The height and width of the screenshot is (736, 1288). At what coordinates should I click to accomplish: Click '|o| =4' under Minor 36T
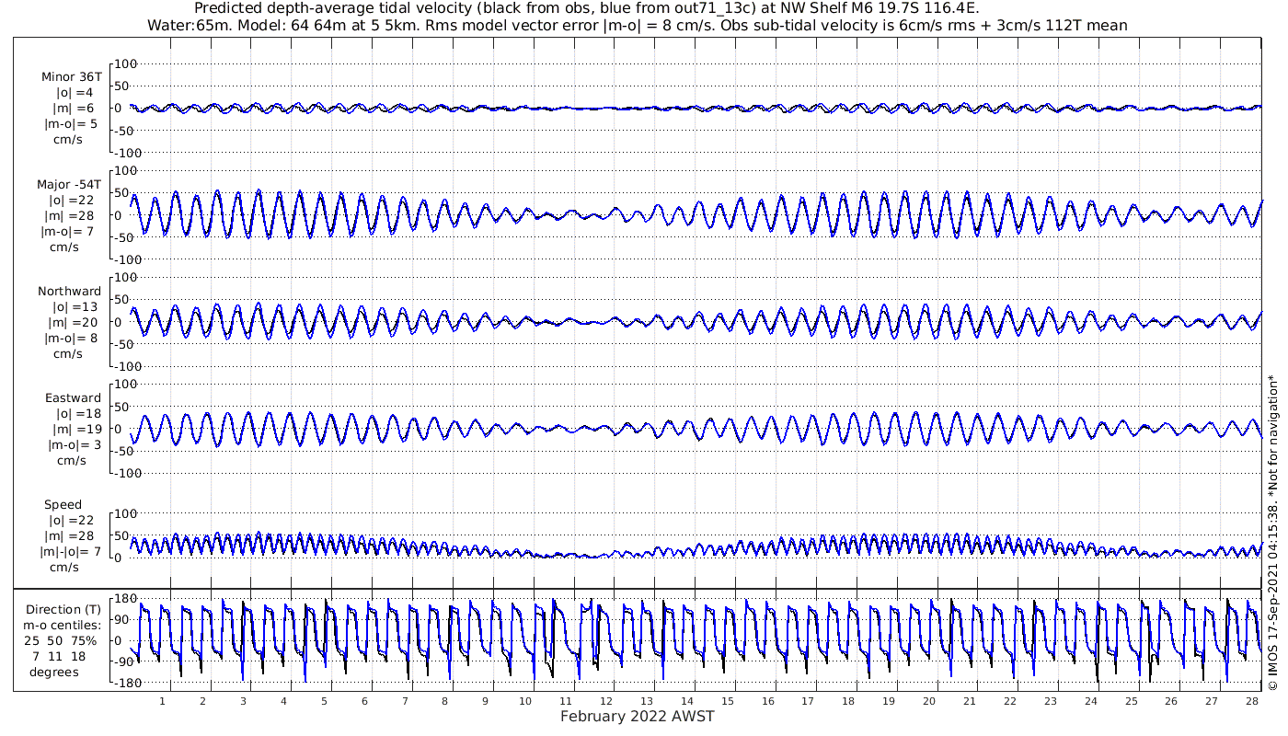point(75,93)
